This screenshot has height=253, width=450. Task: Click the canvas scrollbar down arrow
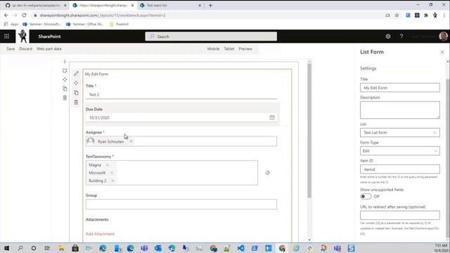point(309,240)
